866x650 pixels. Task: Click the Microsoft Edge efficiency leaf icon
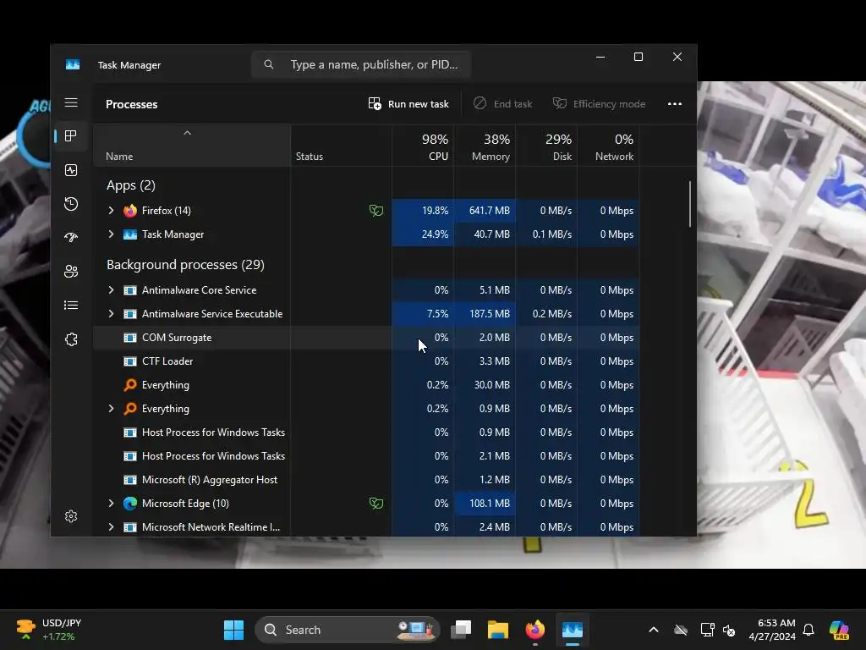376,504
